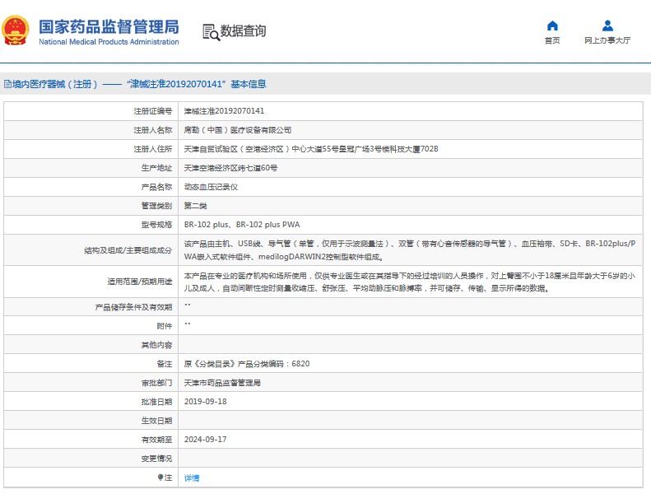Click product name 动态血压记录仪 cell
The image size is (651, 494).
coord(211,187)
